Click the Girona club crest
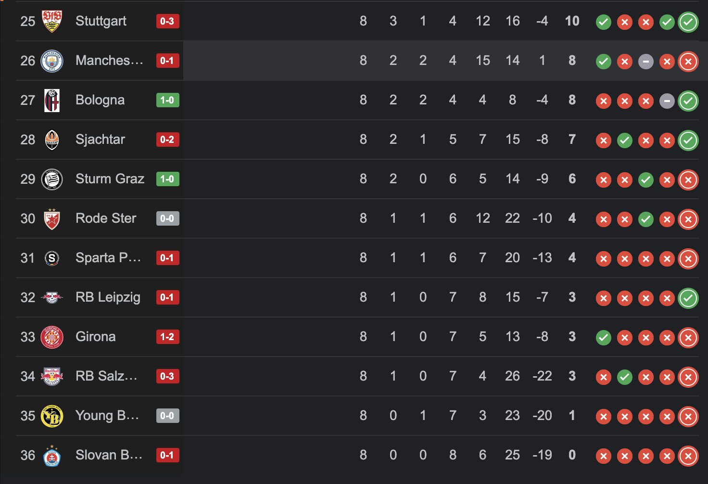Image resolution: width=708 pixels, height=484 pixels. pyautogui.click(x=52, y=337)
